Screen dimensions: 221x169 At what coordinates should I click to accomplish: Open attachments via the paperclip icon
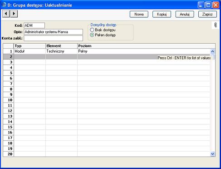pyautogui.click(x=216, y=25)
